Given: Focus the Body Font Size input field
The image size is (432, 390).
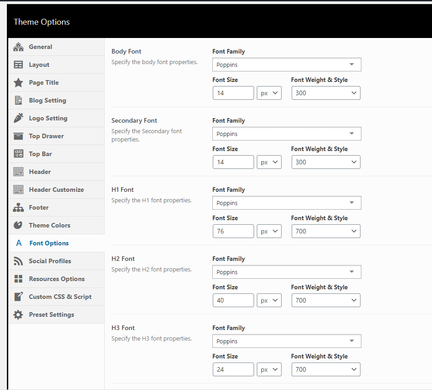Looking at the screenshot, I should 233,93.
